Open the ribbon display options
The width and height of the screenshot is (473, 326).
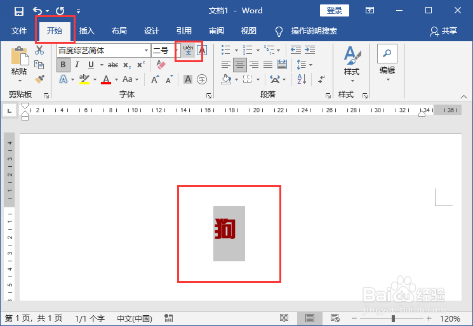pyautogui.click(x=370, y=11)
